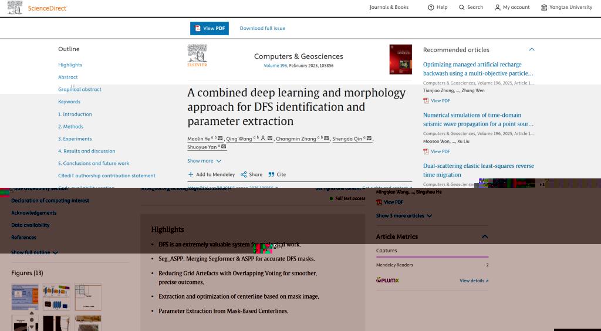
Task: Open Journals & Books menu
Action: click(x=389, y=8)
